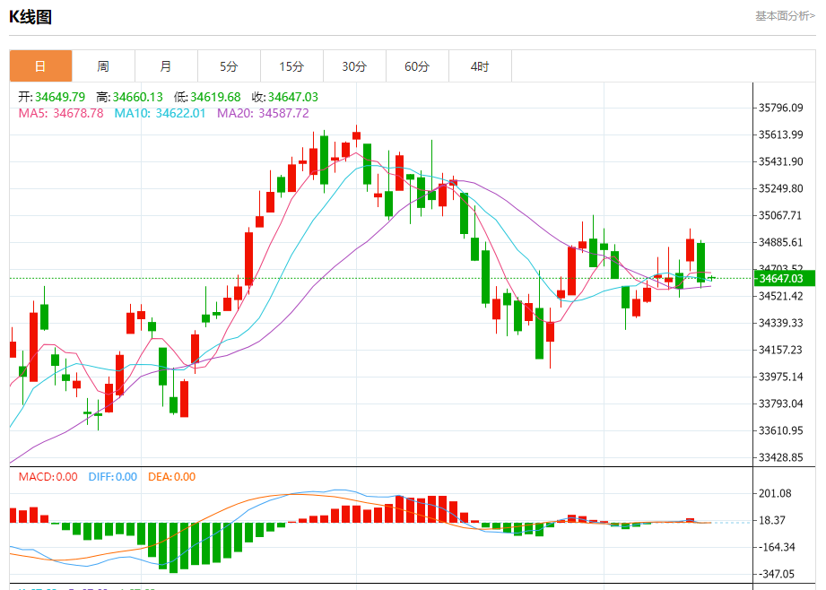Click the 开:34649.79 open value

(x=52, y=97)
